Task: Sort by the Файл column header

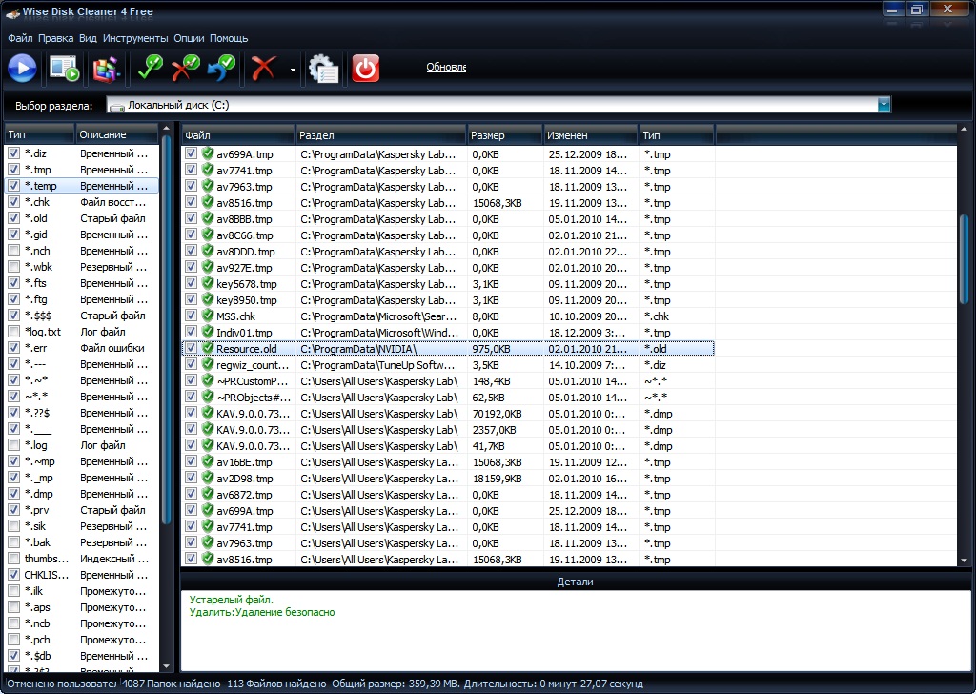Action: [237, 135]
